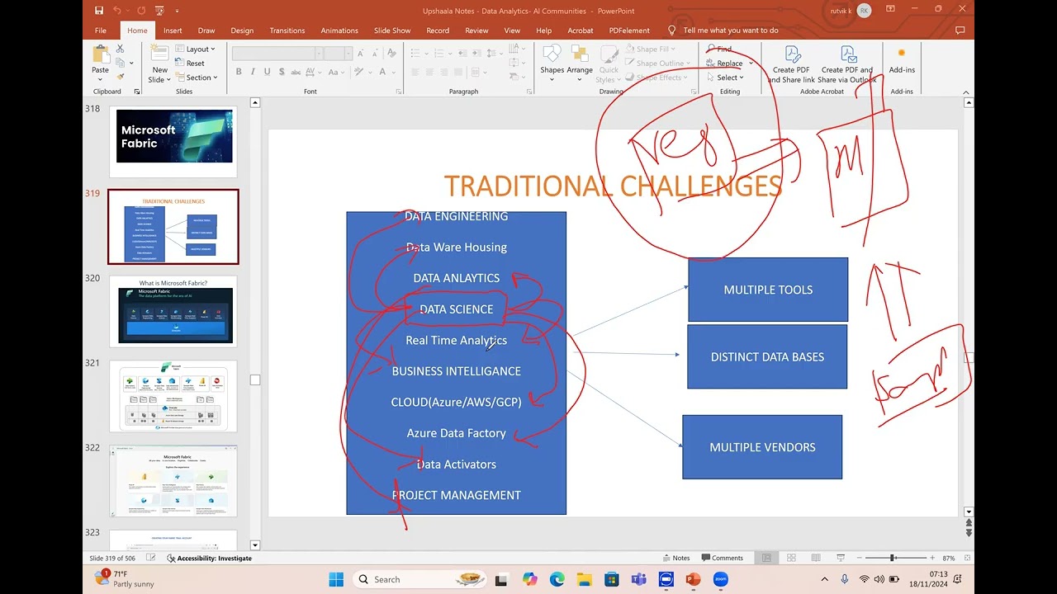This screenshot has height=594, width=1057.
Task: Click the Find command
Action: (719, 49)
